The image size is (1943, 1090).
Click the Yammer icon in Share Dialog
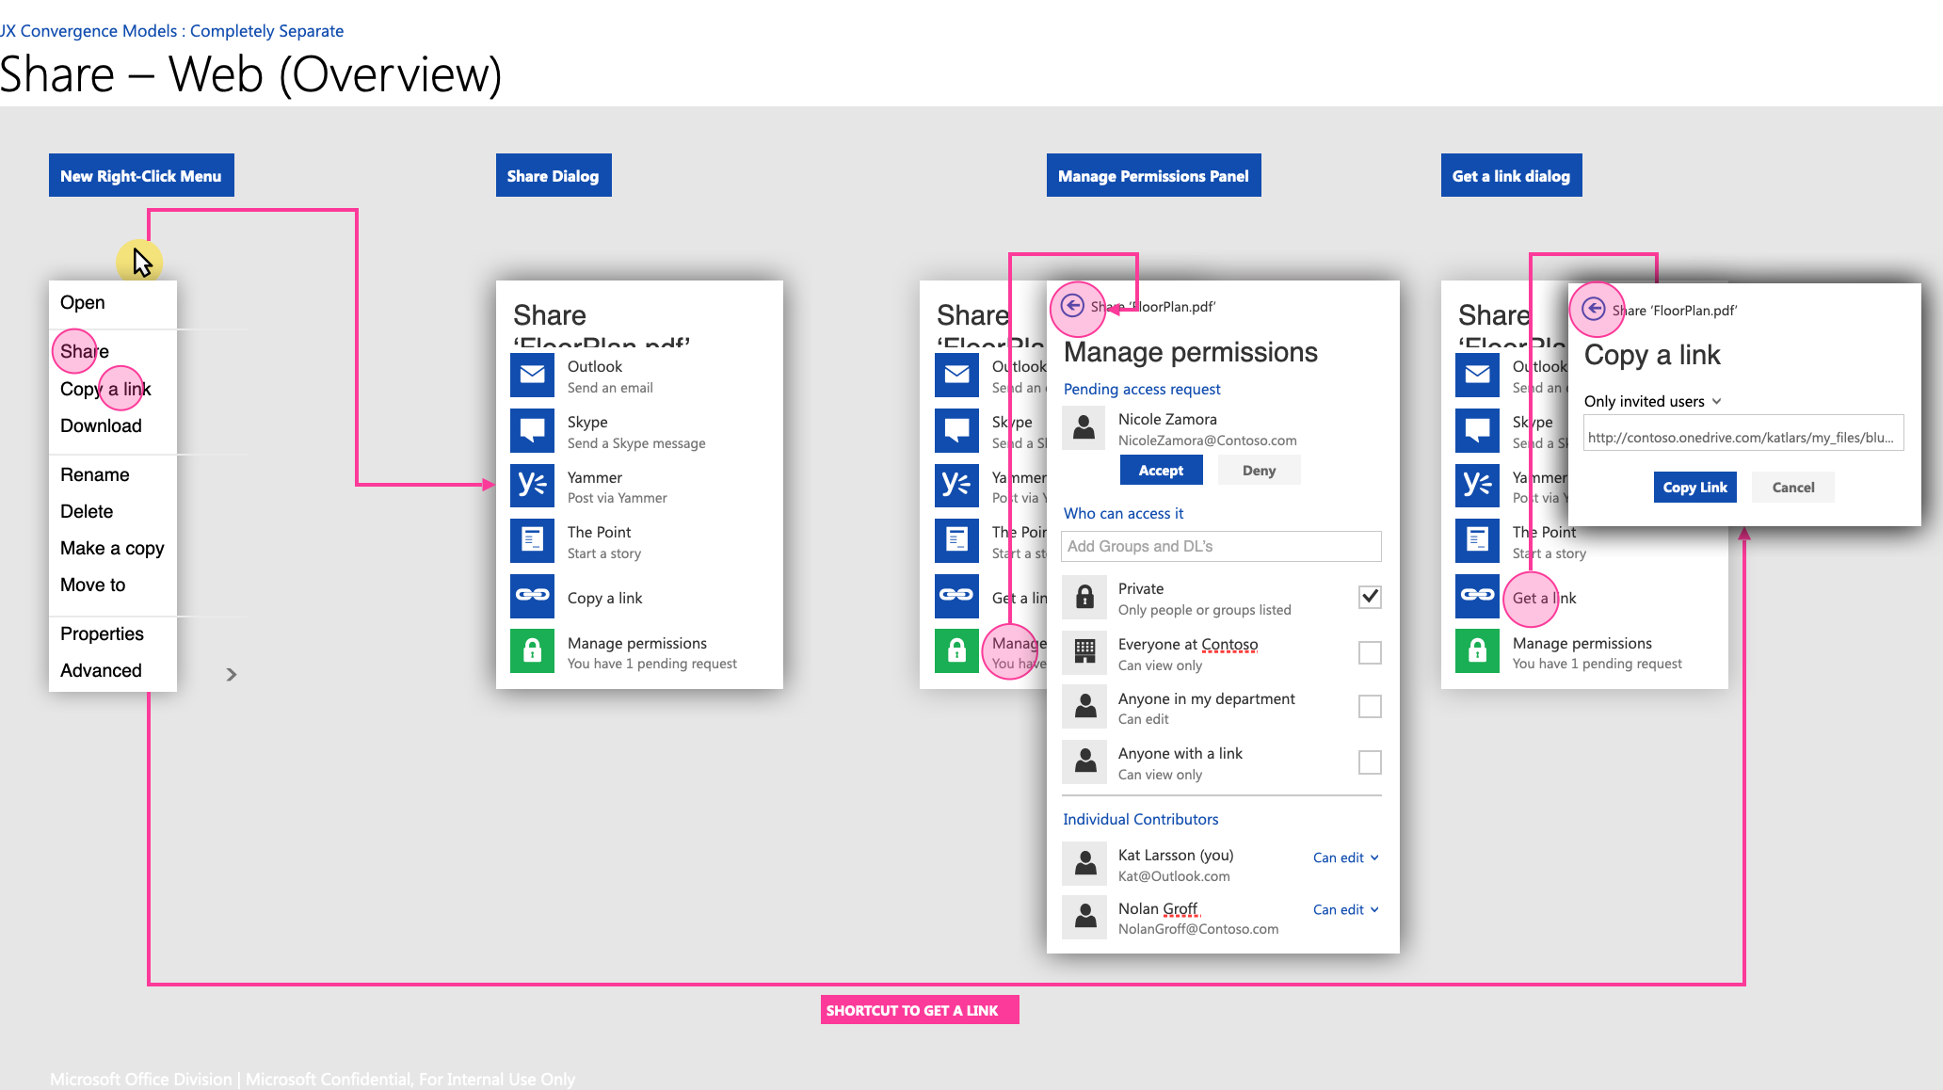[532, 486]
